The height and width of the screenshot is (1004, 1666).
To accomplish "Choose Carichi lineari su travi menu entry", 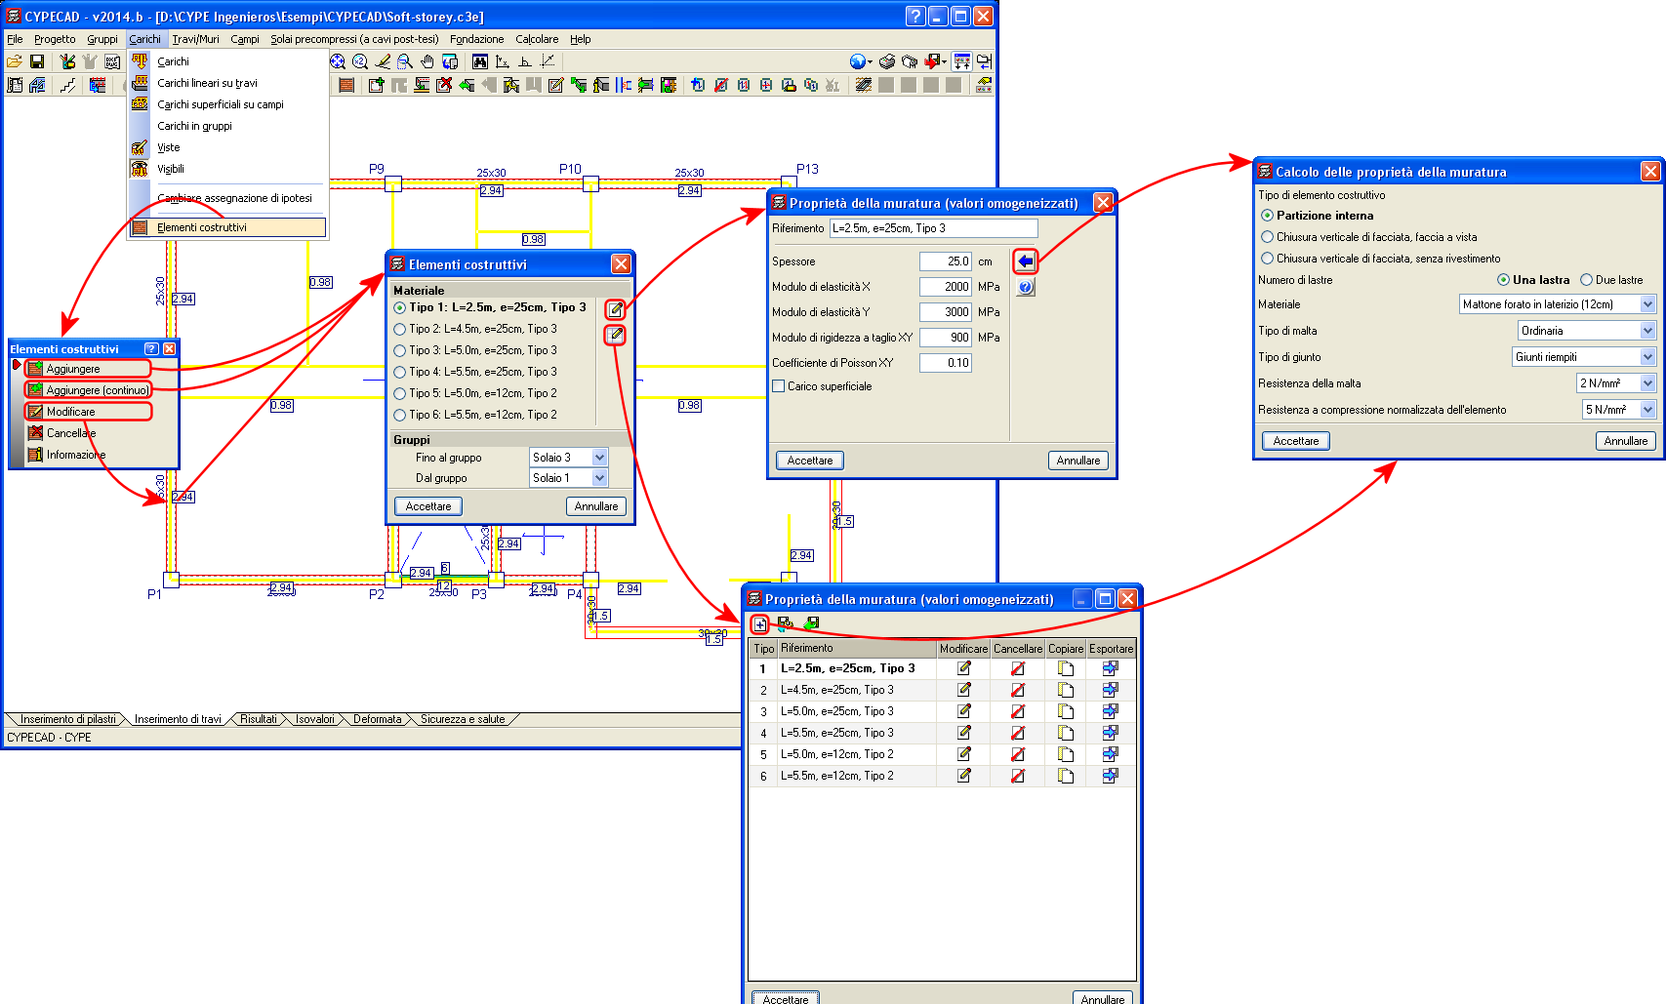I will 207,83.
